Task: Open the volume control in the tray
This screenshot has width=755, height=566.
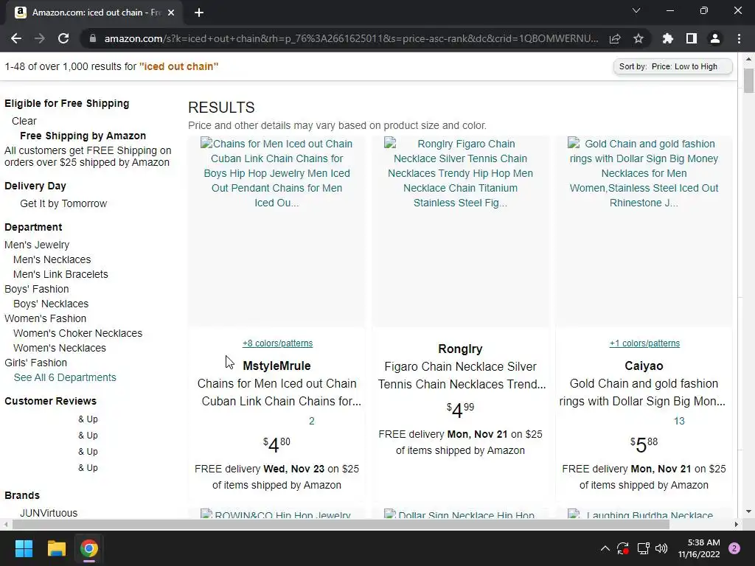Action: pos(661,548)
